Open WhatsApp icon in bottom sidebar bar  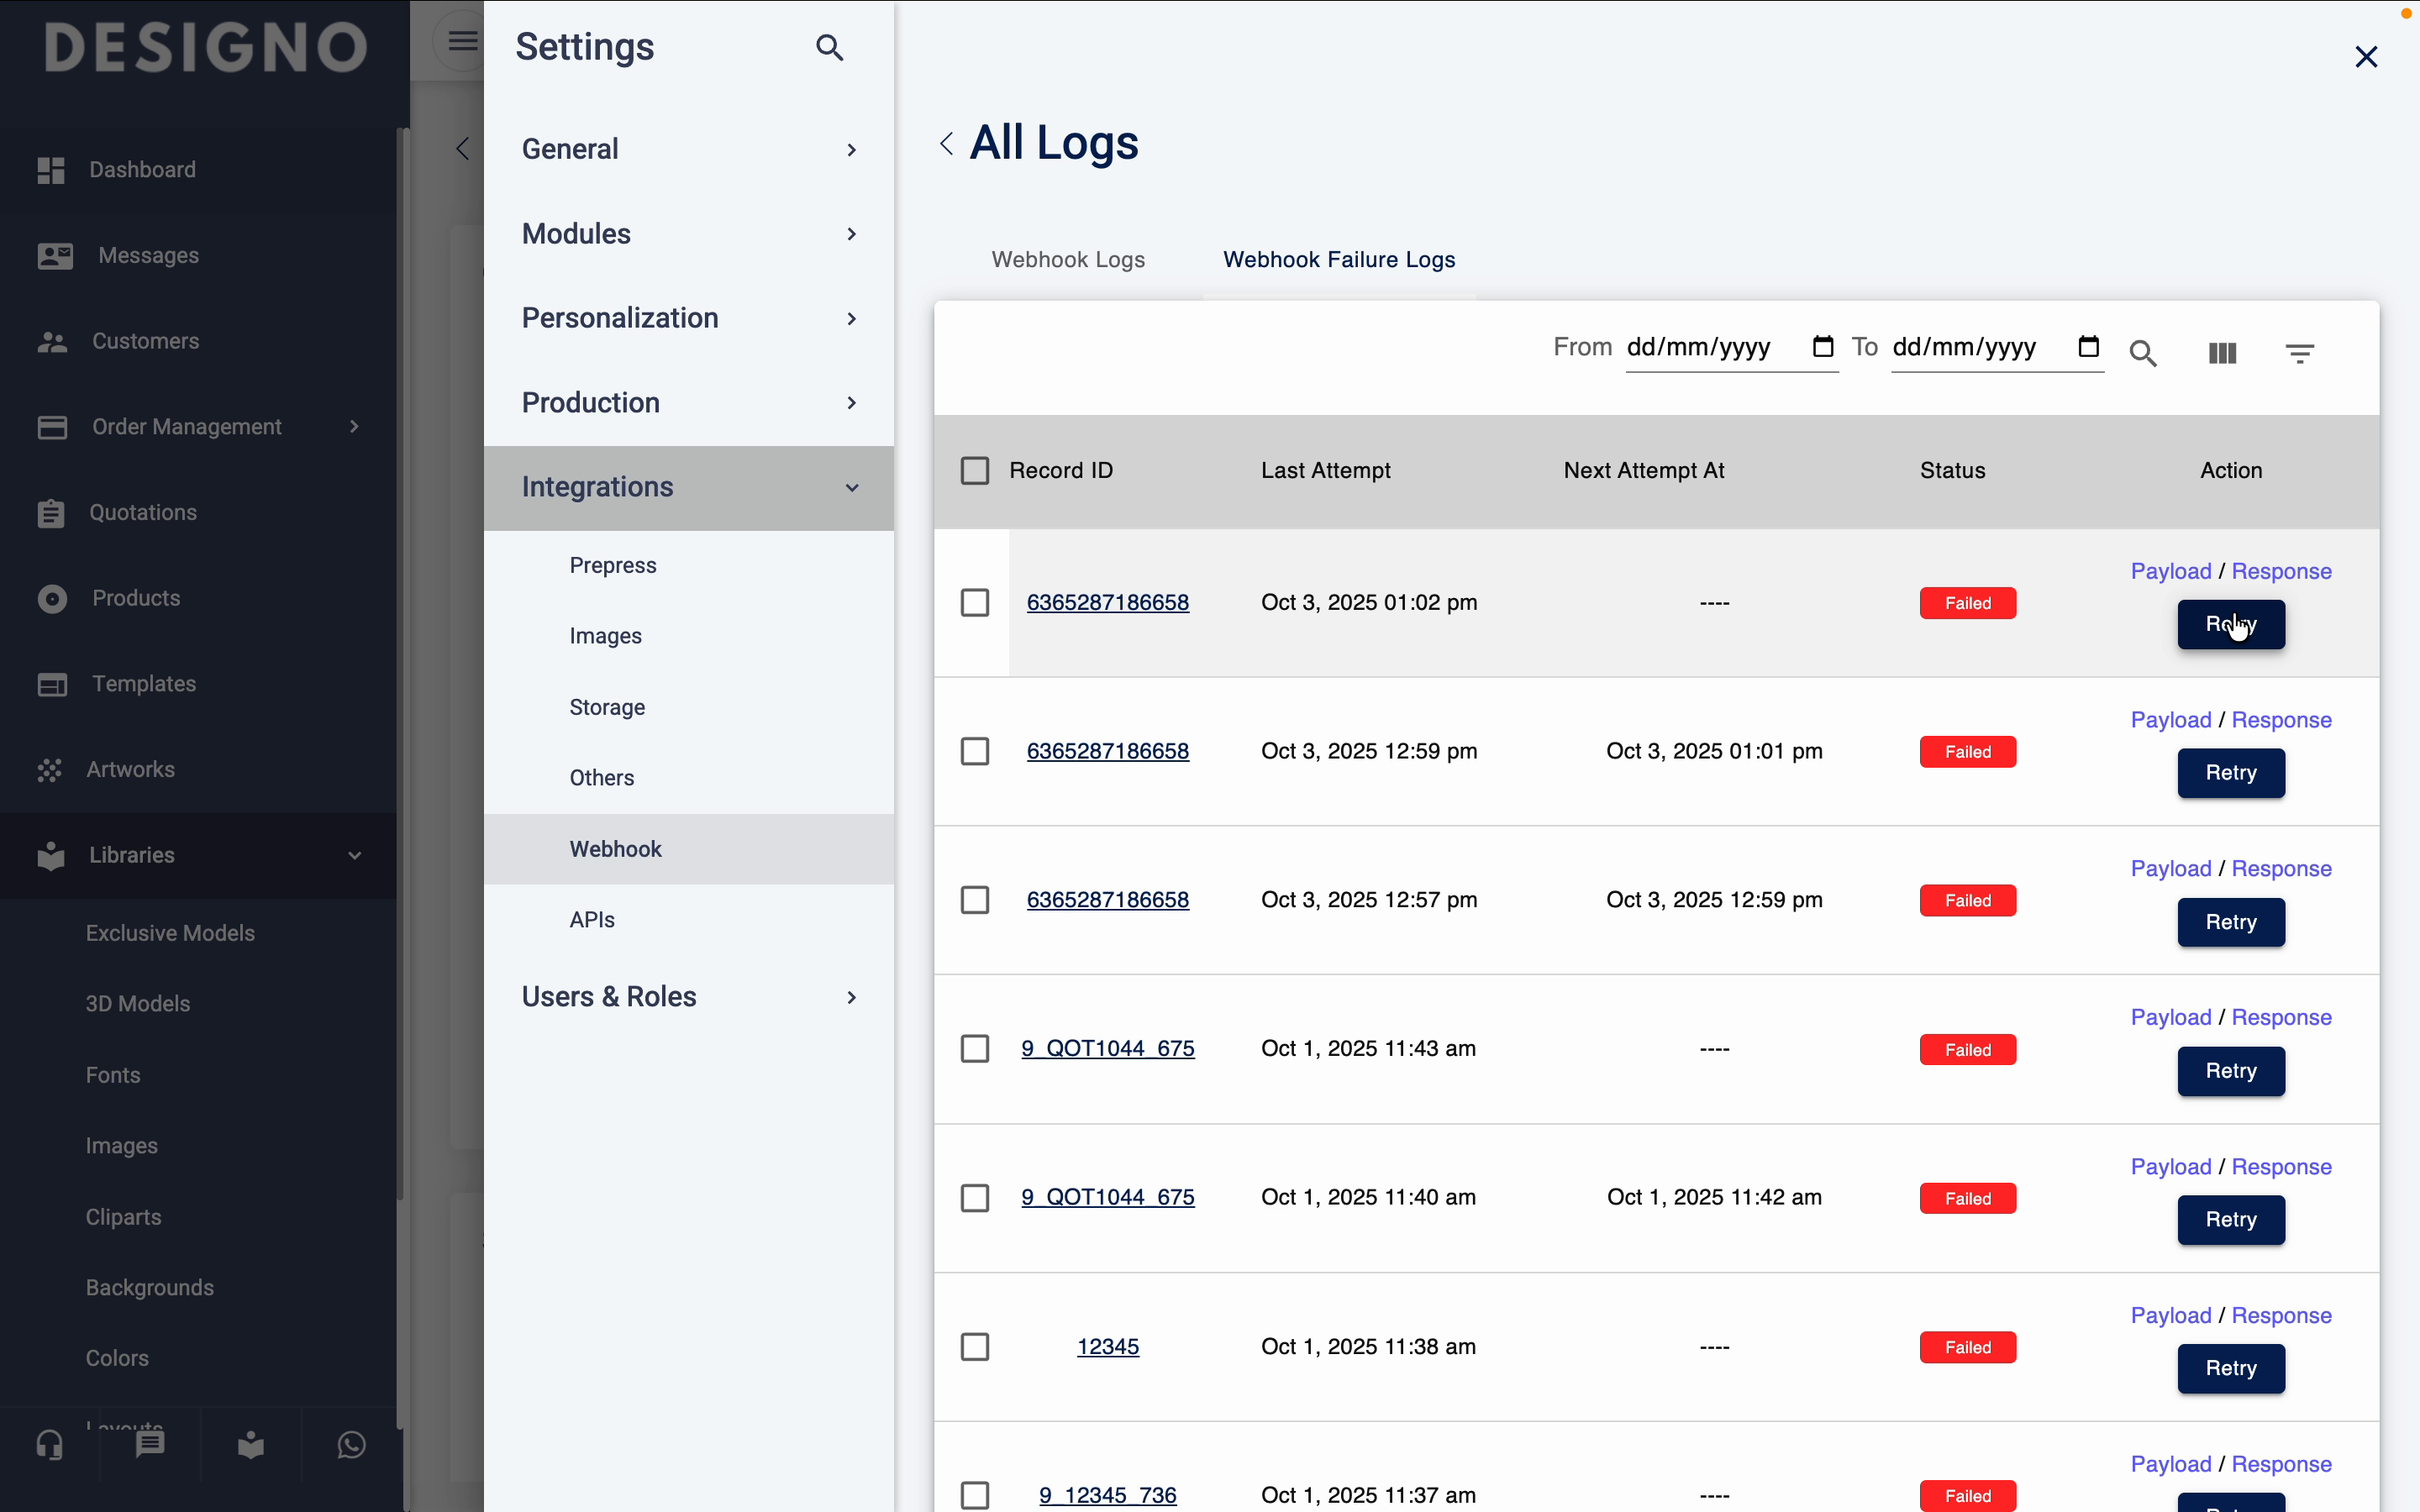[351, 1444]
